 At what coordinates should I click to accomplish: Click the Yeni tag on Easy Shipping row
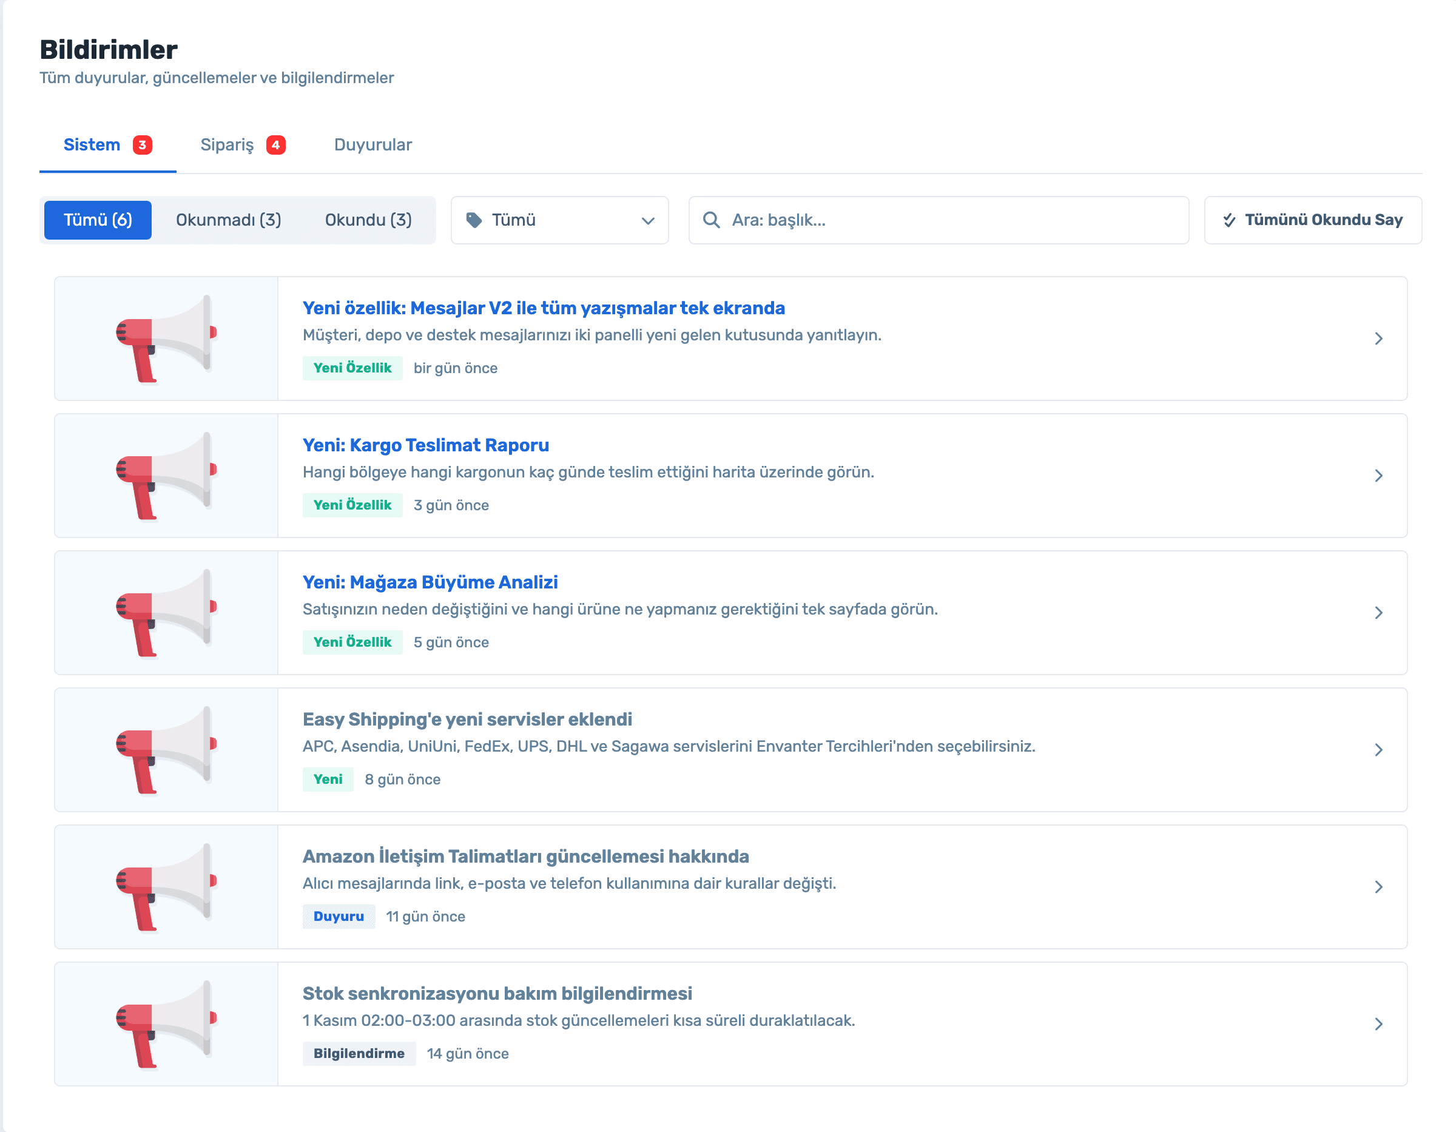[328, 780]
